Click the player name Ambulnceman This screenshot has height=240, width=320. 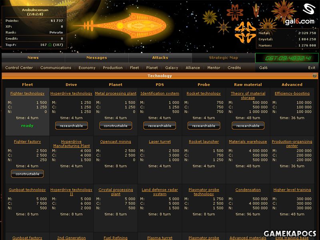pyautogui.click(x=35, y=10)
